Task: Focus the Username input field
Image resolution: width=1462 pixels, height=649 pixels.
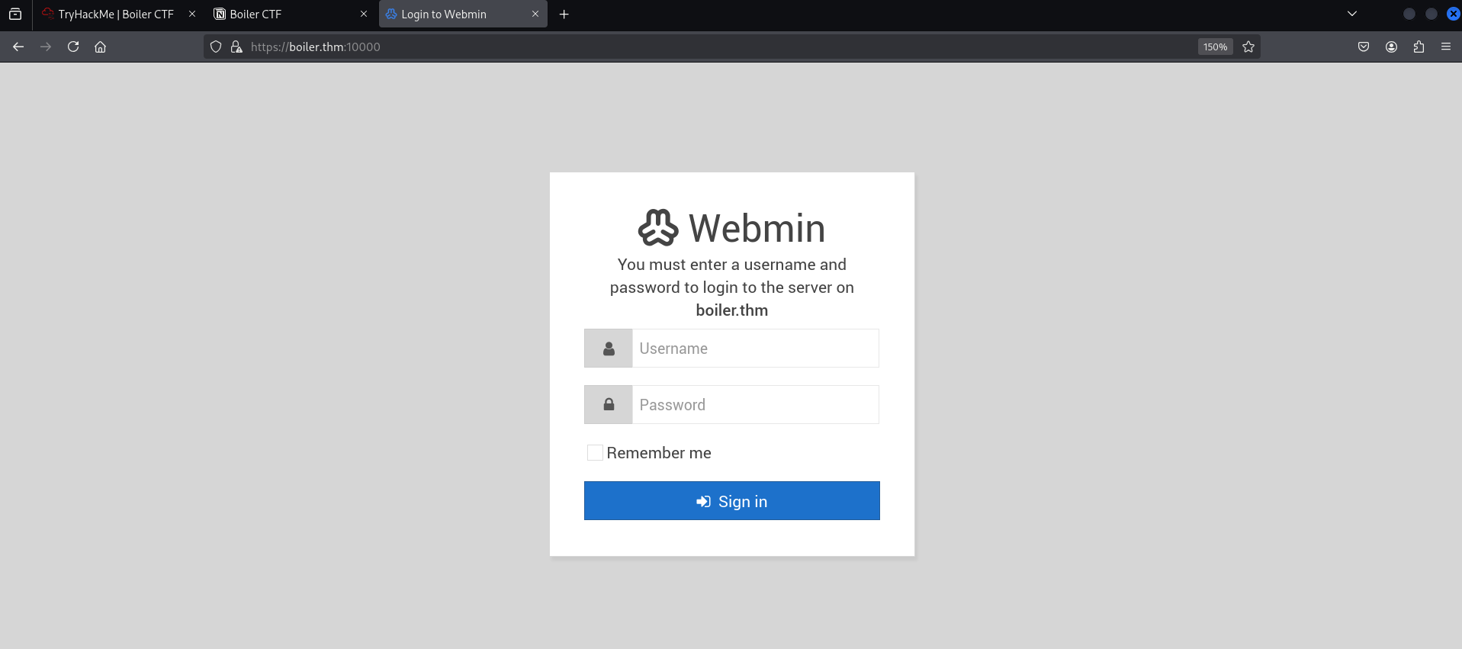Action: [754, 349]
